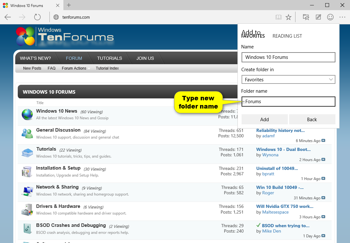This screenshot has width=350, height=243.
Task: Expand the Create folder in Favorites dropdown
Action: [x=288, y=79]
